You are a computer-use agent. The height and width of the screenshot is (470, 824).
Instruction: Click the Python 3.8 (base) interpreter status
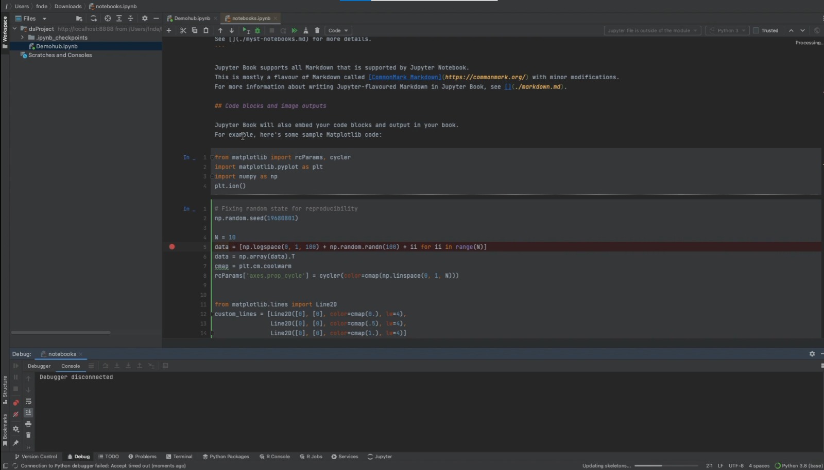[x=799, y=466]
